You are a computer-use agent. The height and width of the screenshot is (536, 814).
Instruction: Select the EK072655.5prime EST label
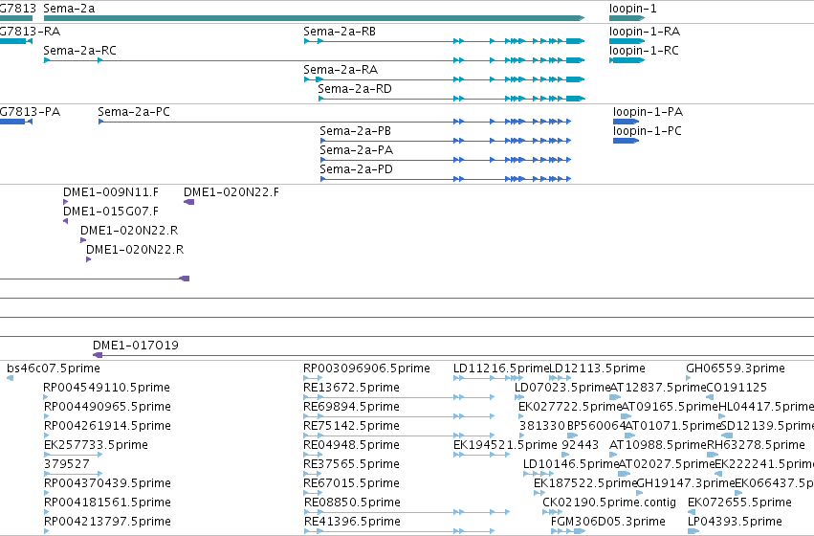tap(739, 502)
